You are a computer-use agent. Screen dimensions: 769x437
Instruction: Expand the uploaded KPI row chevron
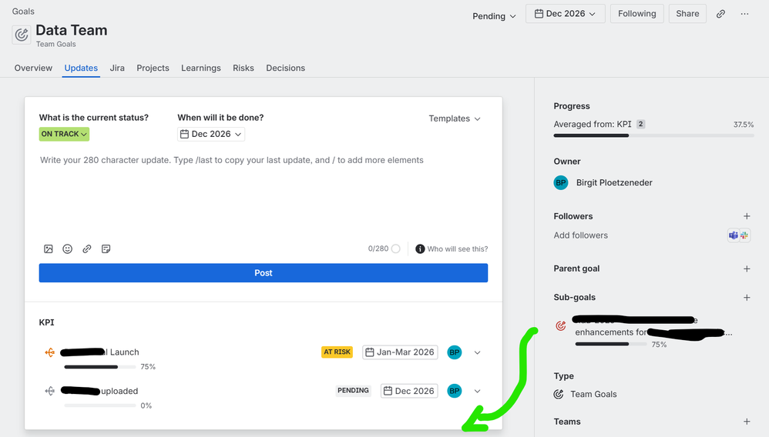point(477,391)
